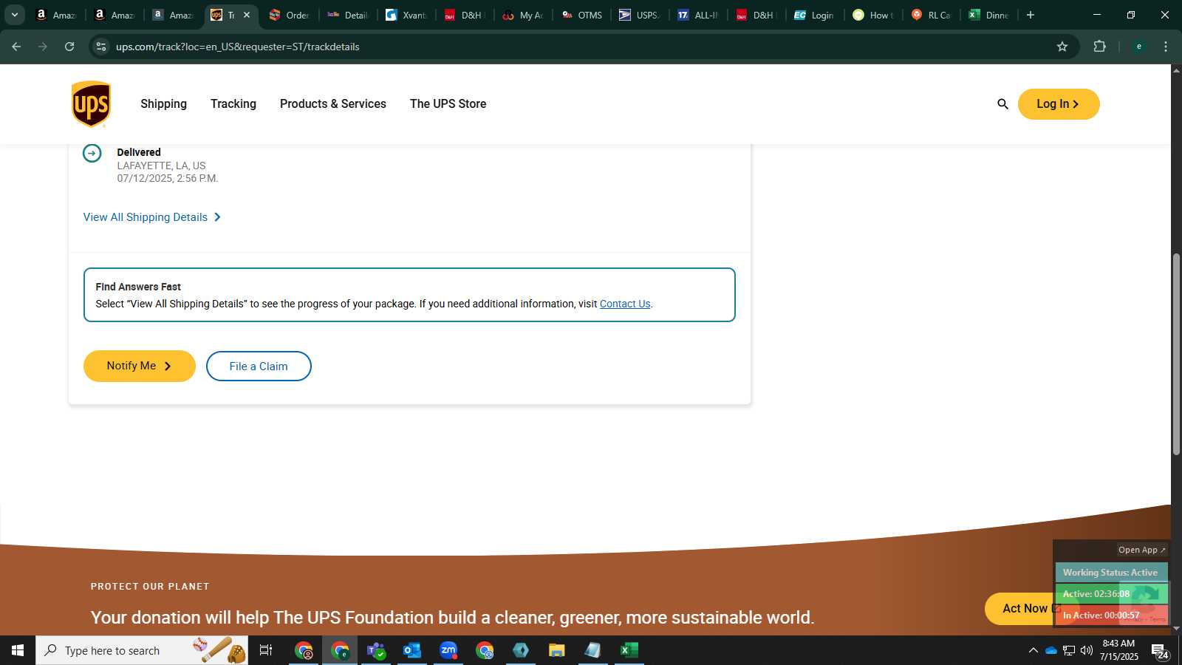Switch to the RL Ca tab
Screen dimensions: 1182x665
(x=932, y=15)
